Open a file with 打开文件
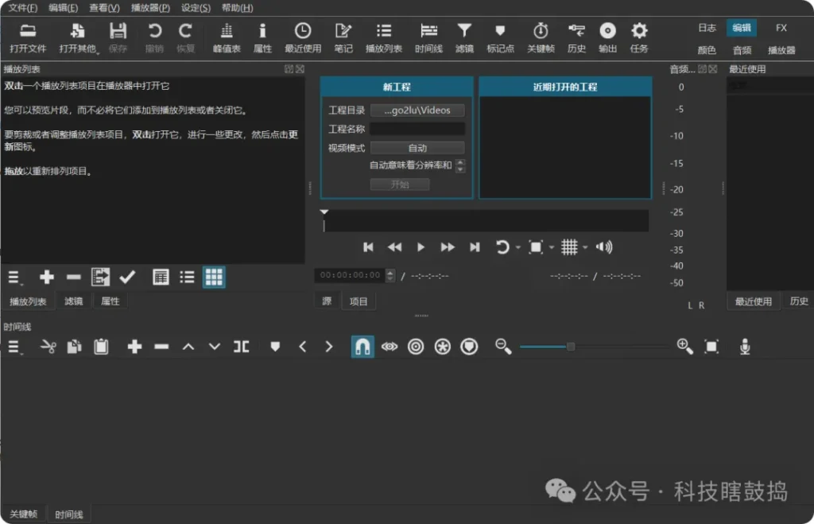 coord(28,38)
